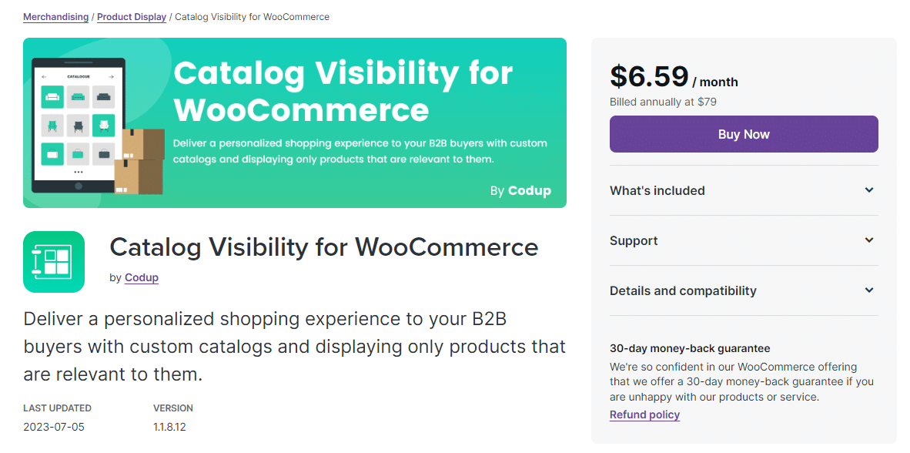Click the last updated date 2023-07-05
Image resolution: width=910 pixels, height=453 pixels.
tap(52, 426)
